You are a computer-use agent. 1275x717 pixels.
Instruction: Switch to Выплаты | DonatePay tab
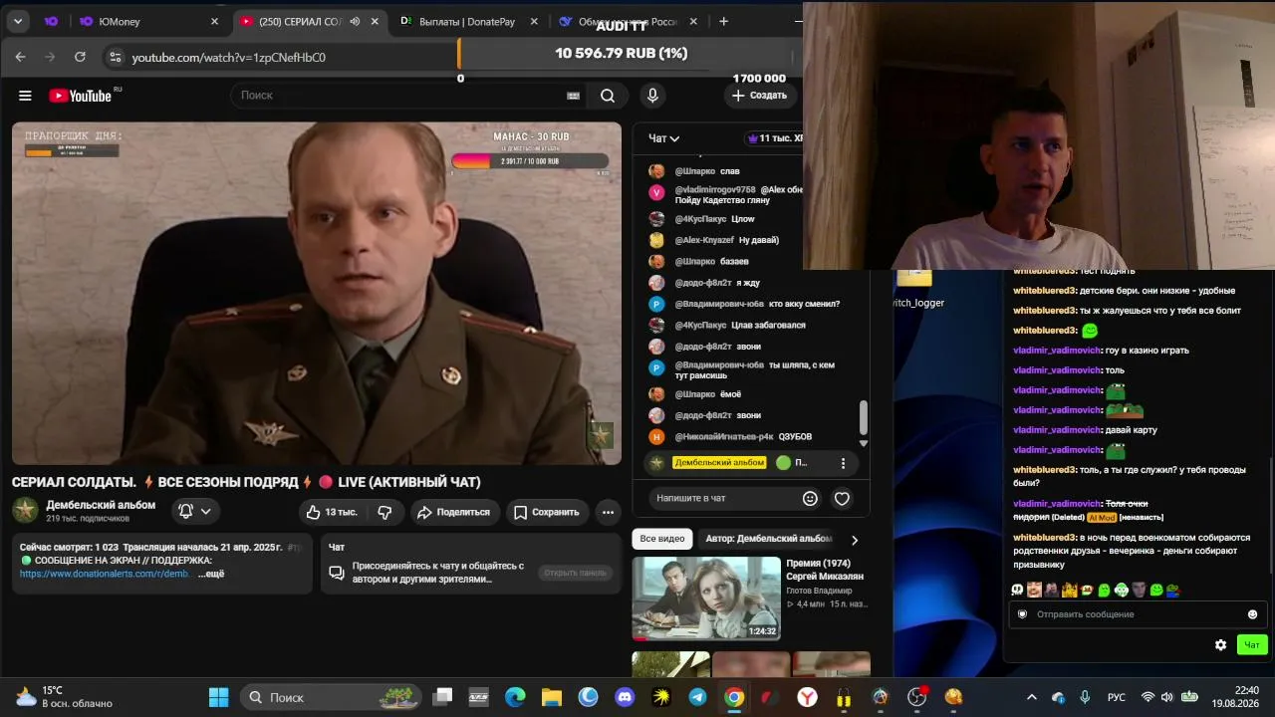466,21
